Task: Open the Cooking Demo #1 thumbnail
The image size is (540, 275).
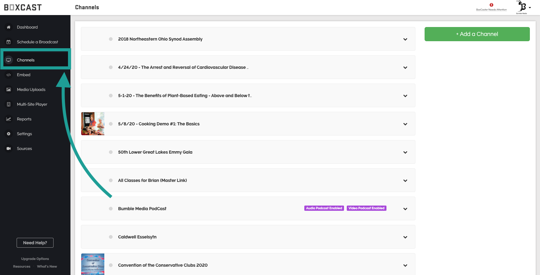Action: click(x=93, y=124)
